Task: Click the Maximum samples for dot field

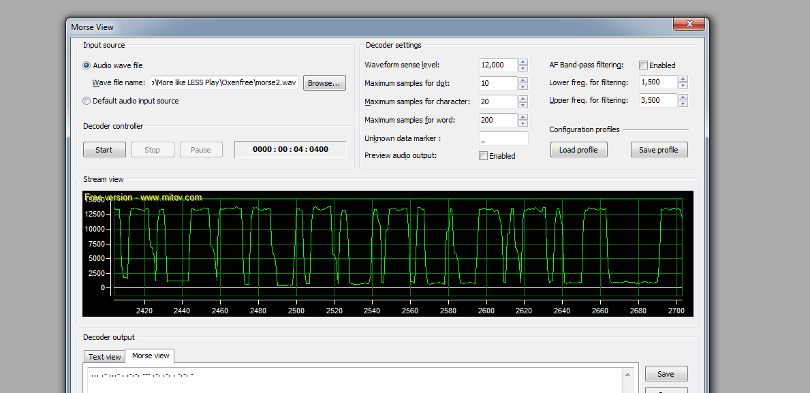Action: click(498, 83)
